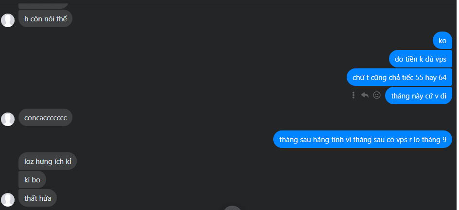The image size is (459, 210).
Task: Jump to latest messages using bottom circular button
Action: 233,208
